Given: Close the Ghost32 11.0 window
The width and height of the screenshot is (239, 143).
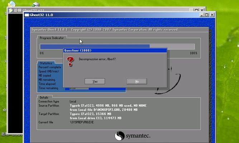Looking at the screenshot, I should point(212,15).
